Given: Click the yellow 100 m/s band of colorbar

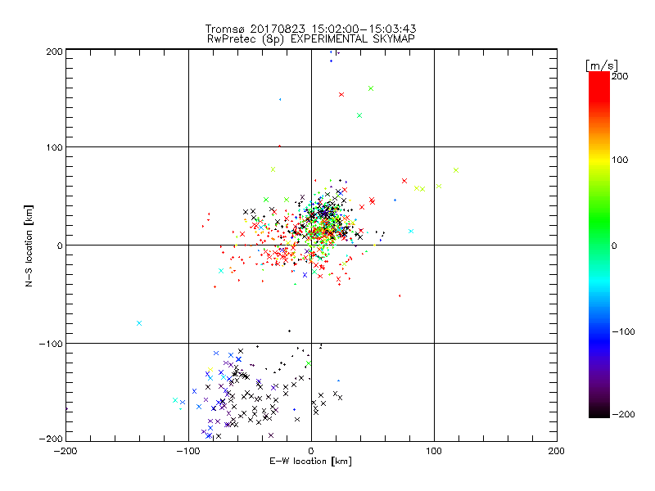Looking at the screenshot, I should [599, 160].
